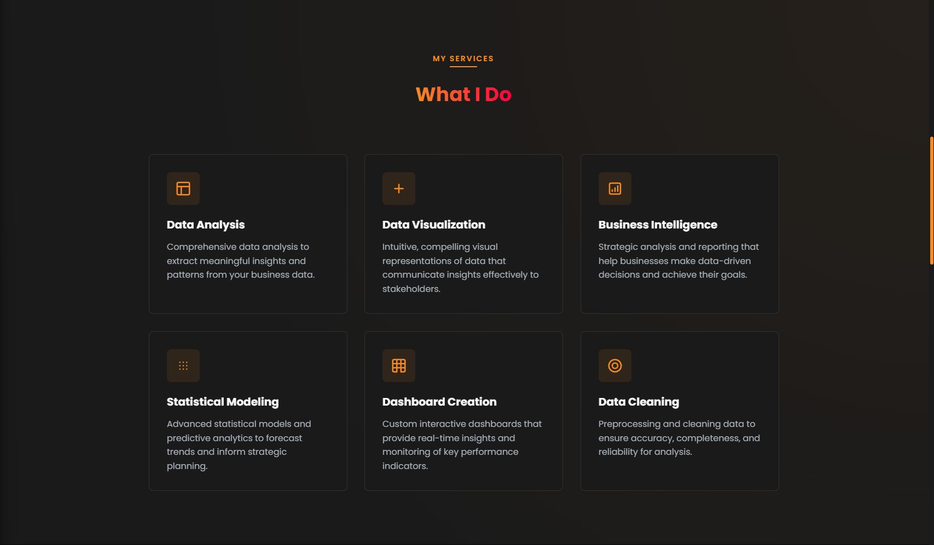
Task: Select the Data Analysis card heading
Action: pyautogui.click(x=206, y=225)
